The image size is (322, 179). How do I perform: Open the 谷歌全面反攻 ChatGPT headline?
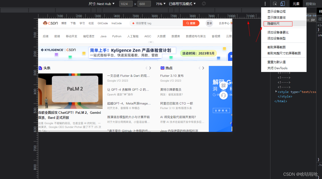70,115
